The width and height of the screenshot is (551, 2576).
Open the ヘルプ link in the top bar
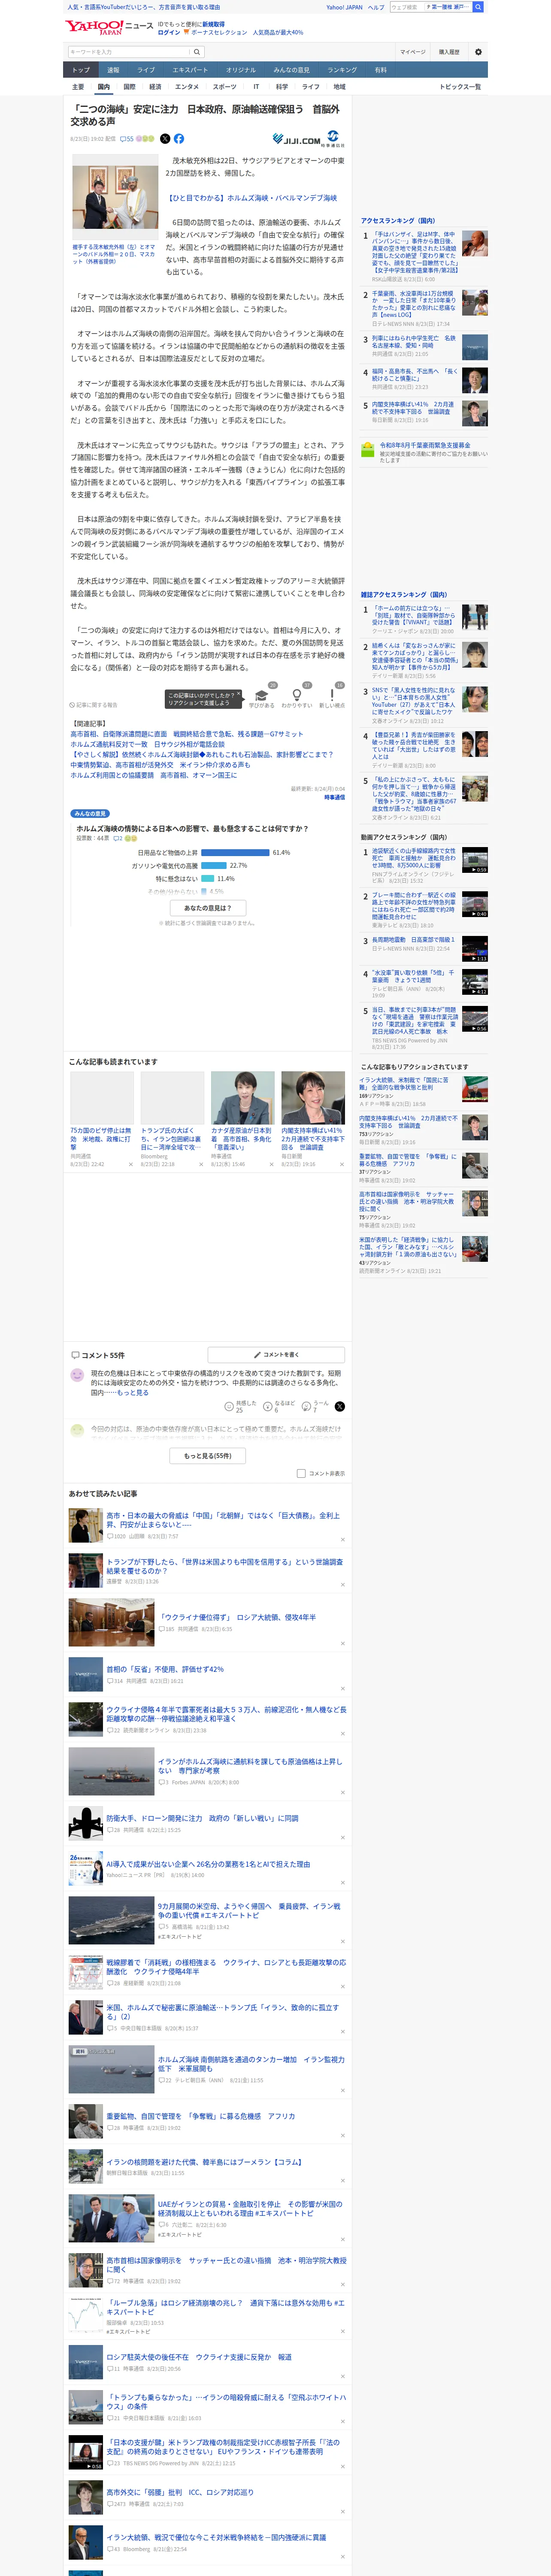click(x=375, y=7)
